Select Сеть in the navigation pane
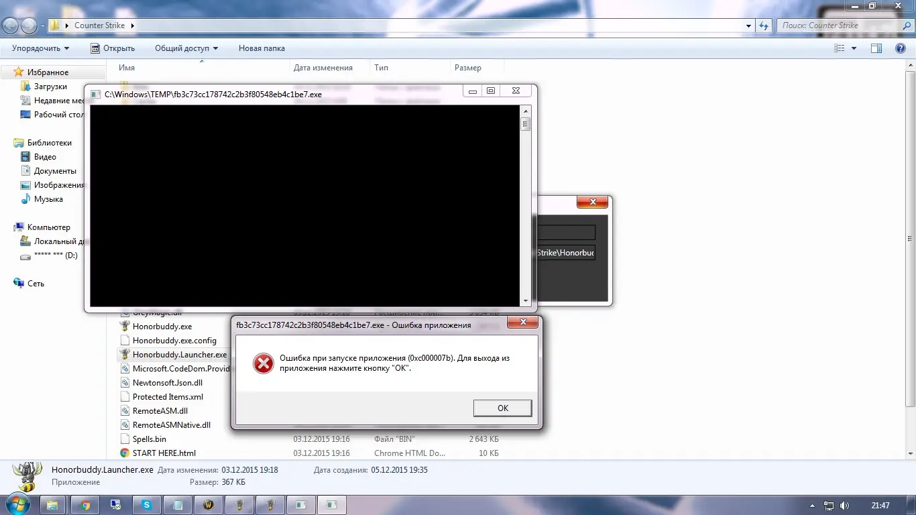The image size is (916, 515). pos(36,284)
